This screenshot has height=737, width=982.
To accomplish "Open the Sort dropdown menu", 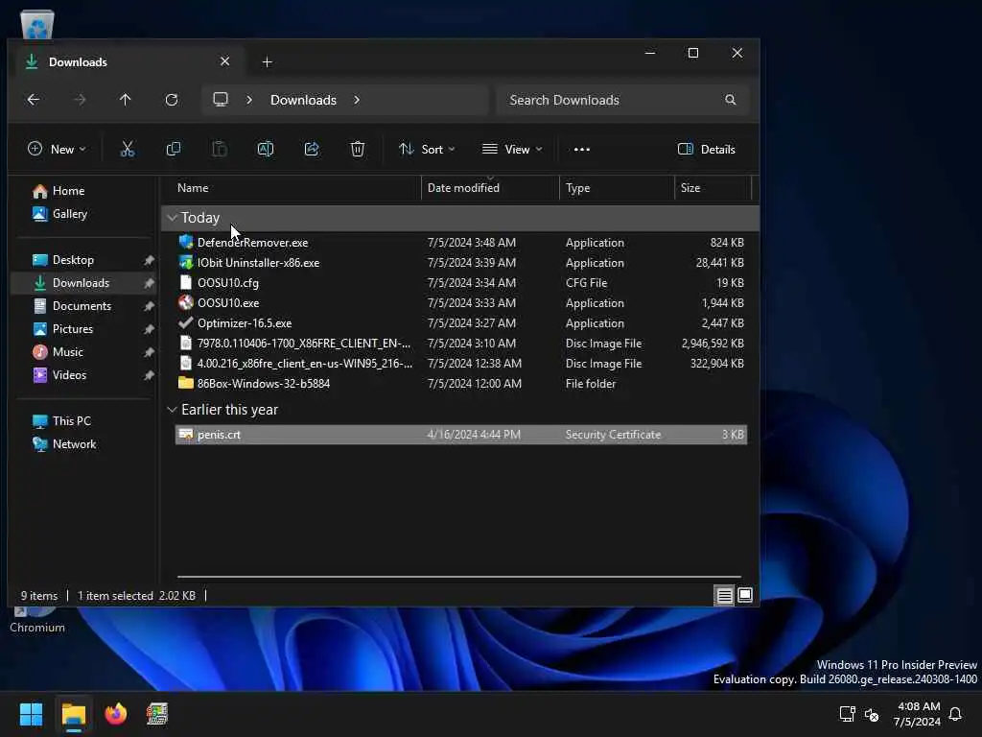I will pos(427,149).
